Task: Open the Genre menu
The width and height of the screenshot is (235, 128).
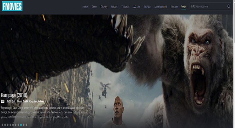Action: coord(94,7)
